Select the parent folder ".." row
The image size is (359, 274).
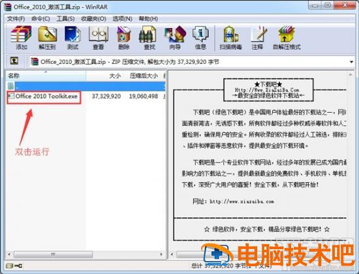click(x=86, y=86)
